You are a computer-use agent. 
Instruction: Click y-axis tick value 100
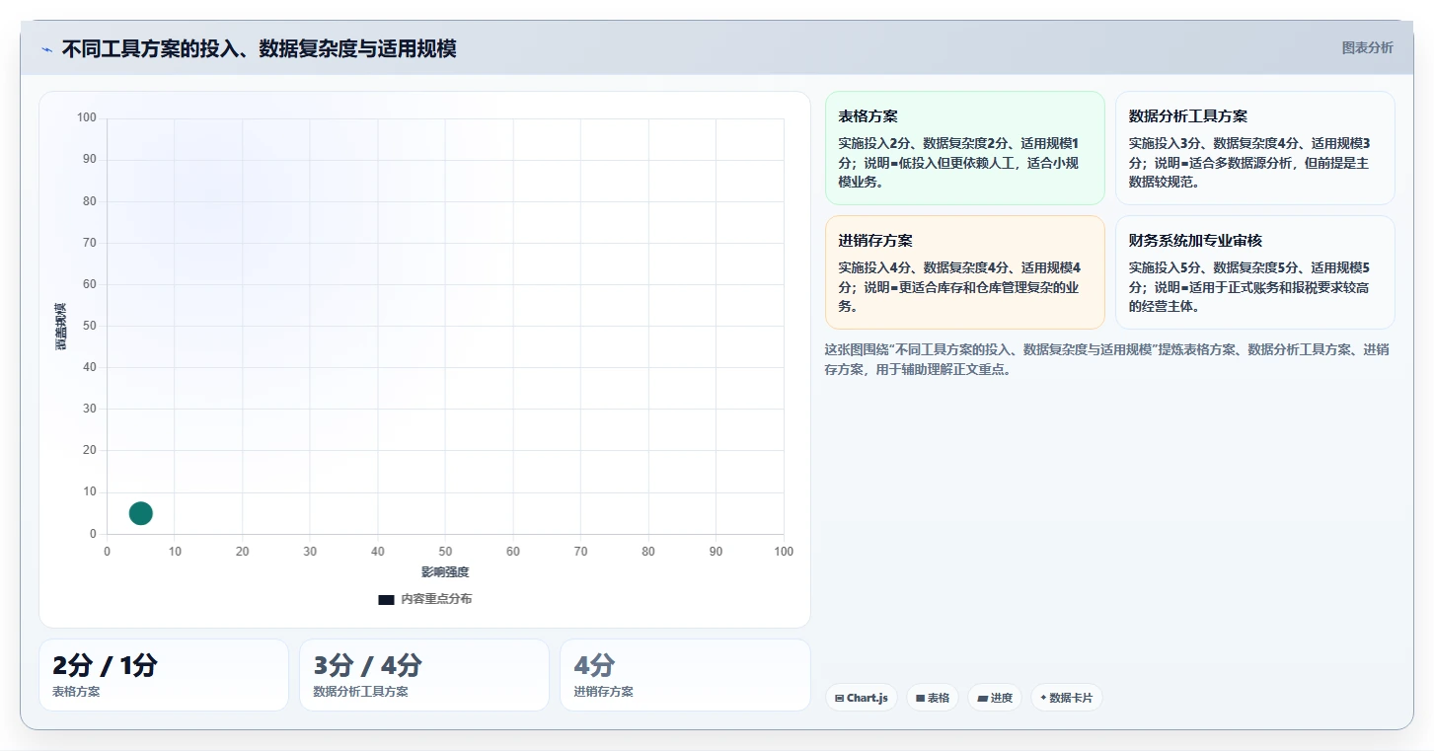(x=87, y=117)
